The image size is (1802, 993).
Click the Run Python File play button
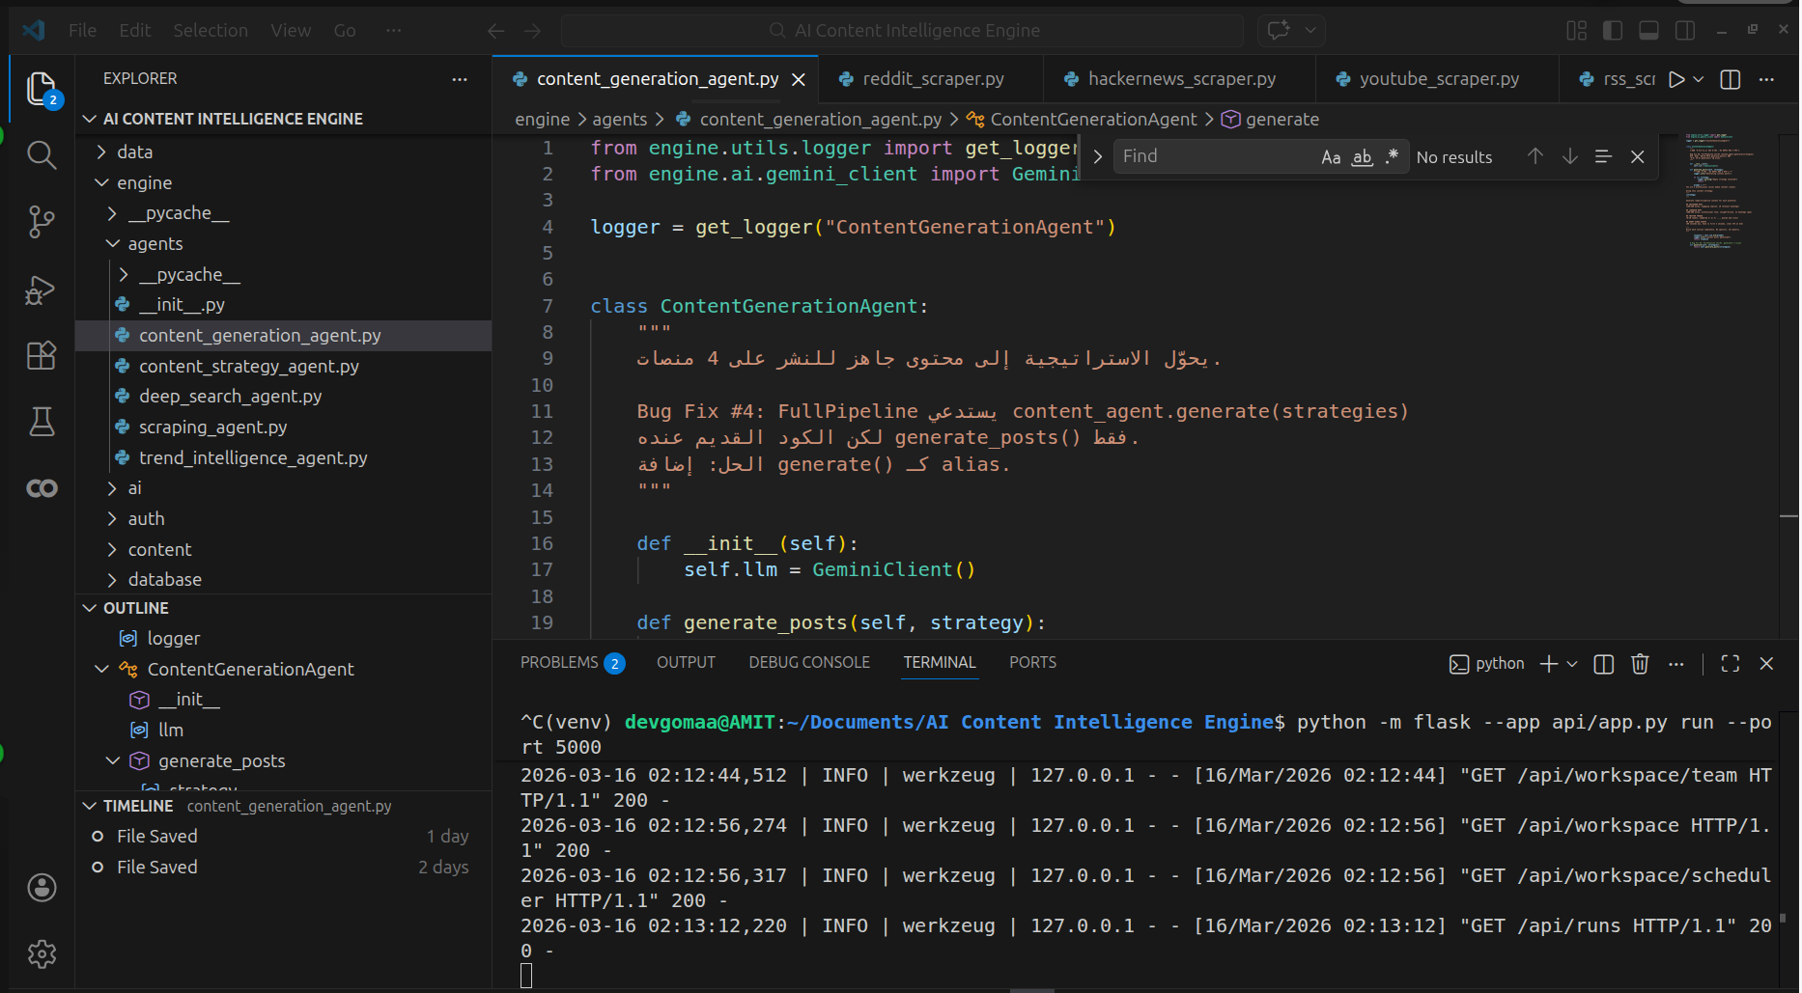click(1676, 79)
